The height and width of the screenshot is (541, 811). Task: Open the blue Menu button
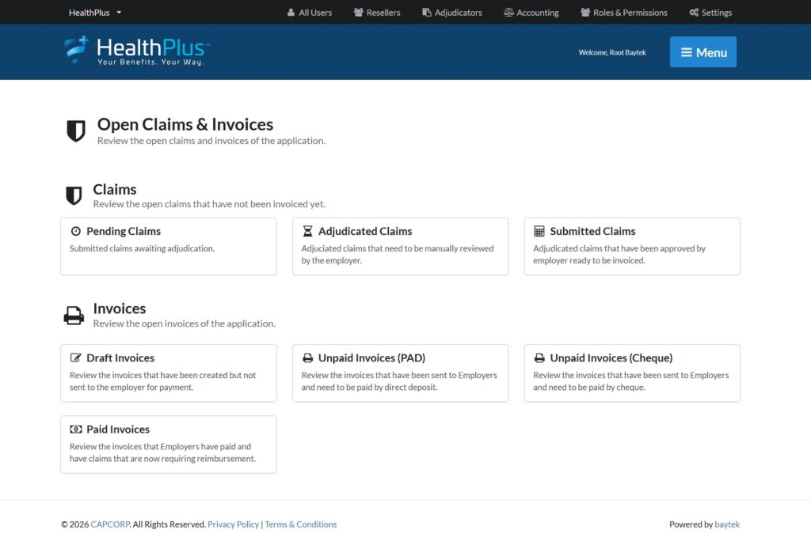(702, 52)
